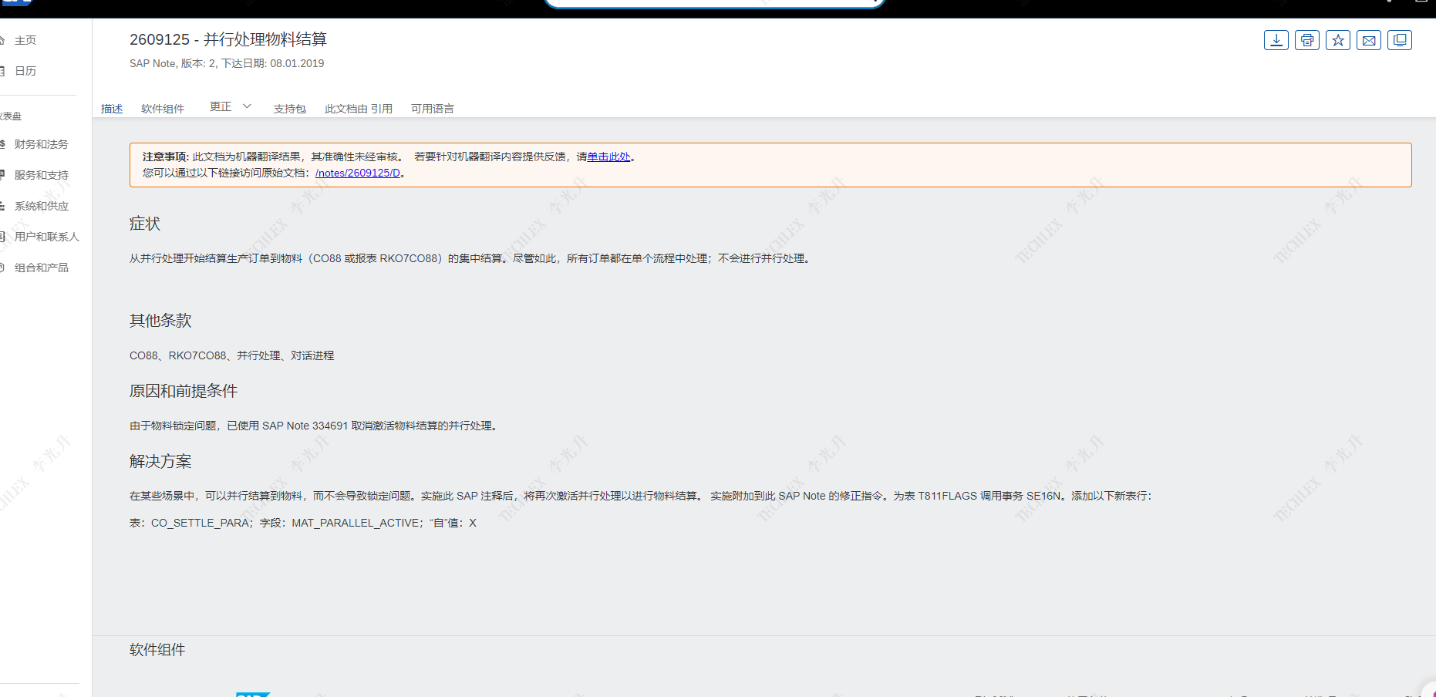Expand the 更正 dropdown chevron
1436x697 pixels.
click(247, 106)
